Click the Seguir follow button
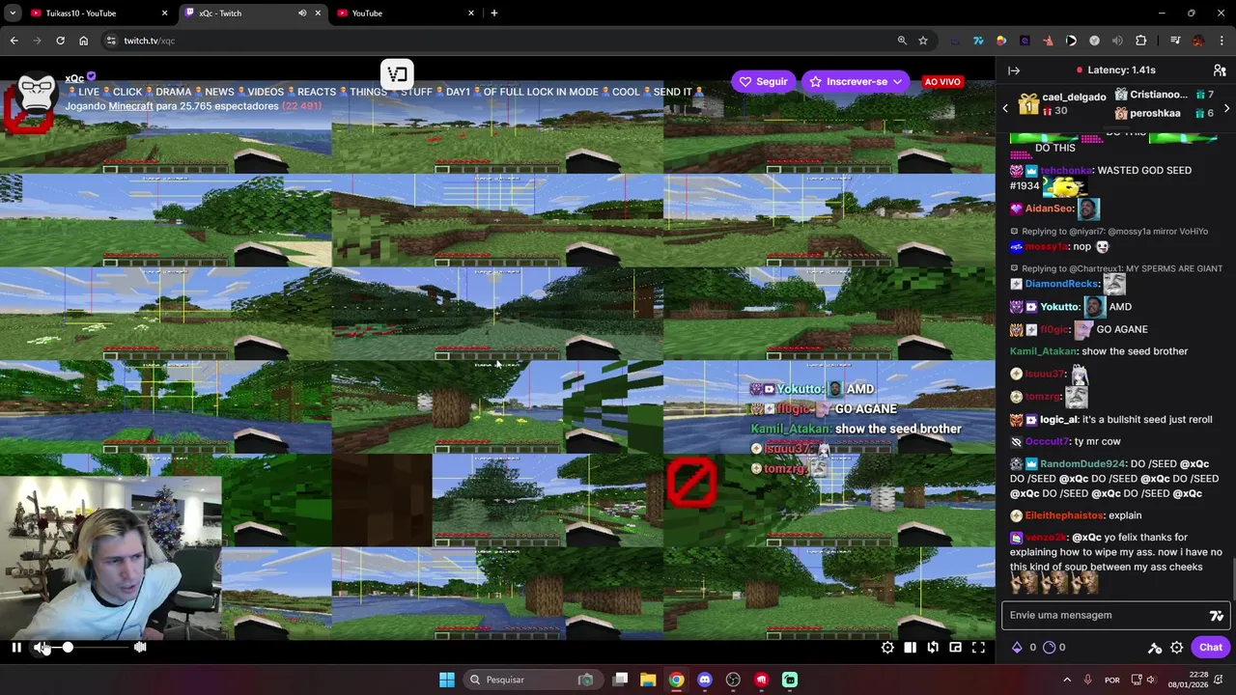 (x=763, y=82)
